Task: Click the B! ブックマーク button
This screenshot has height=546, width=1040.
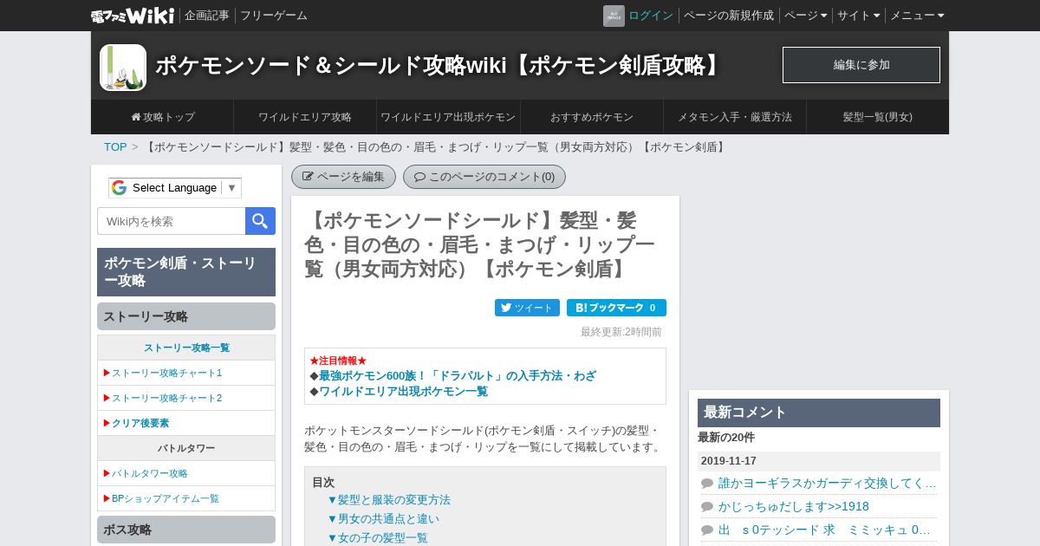Action: [616, 308]
